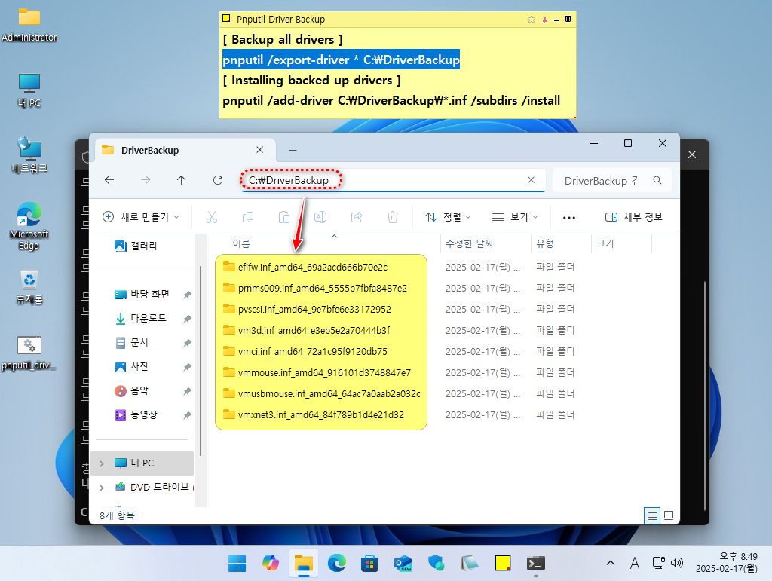772x581 pixels.
Task: Refresh the DriverBackup folder view
Action: pyautogui.click(x=218, y=180)
